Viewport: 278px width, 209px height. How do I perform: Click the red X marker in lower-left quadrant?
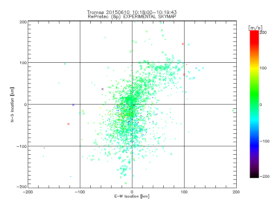[x=68, y=124]
